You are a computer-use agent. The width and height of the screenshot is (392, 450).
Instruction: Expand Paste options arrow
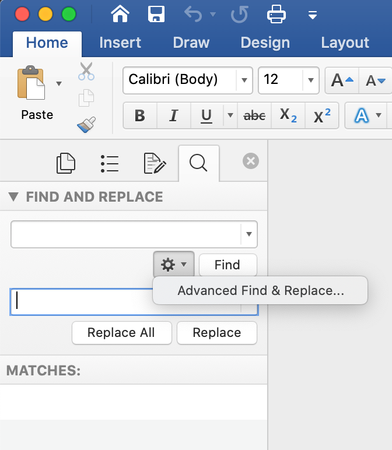coord(59,83)
